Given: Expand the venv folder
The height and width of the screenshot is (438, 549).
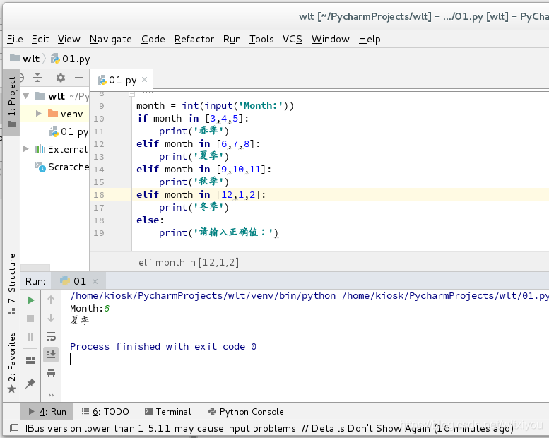Looking at the screenshot, I should tap(39, 114).
